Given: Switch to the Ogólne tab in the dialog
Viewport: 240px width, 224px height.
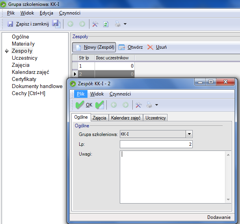Looking at the screenshot, I should pos(81,117).
